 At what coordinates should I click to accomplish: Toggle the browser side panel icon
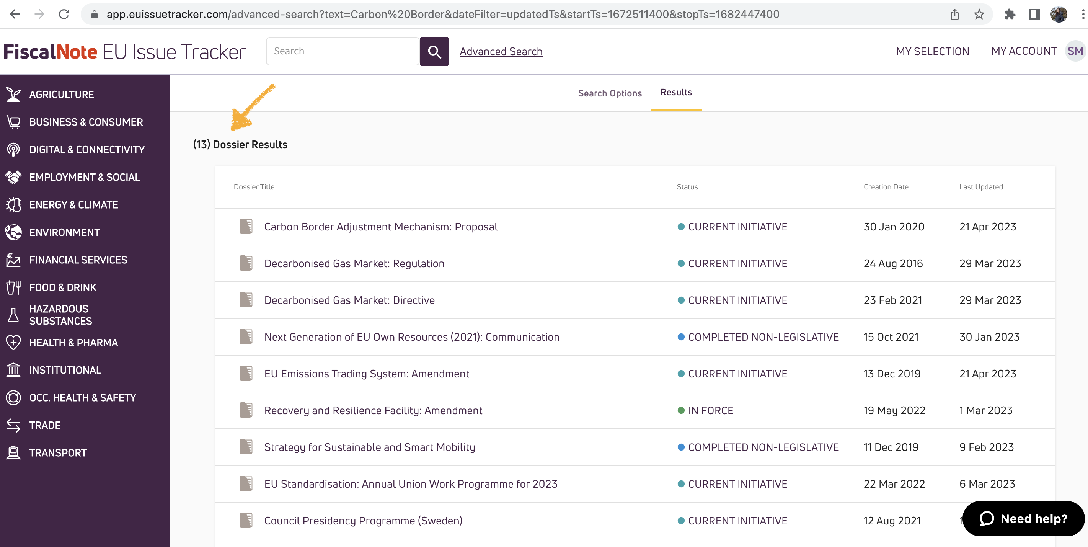tap(1034, 15)
